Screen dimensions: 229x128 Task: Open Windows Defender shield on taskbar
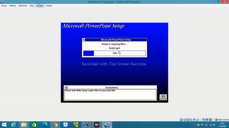click(65, 125)
